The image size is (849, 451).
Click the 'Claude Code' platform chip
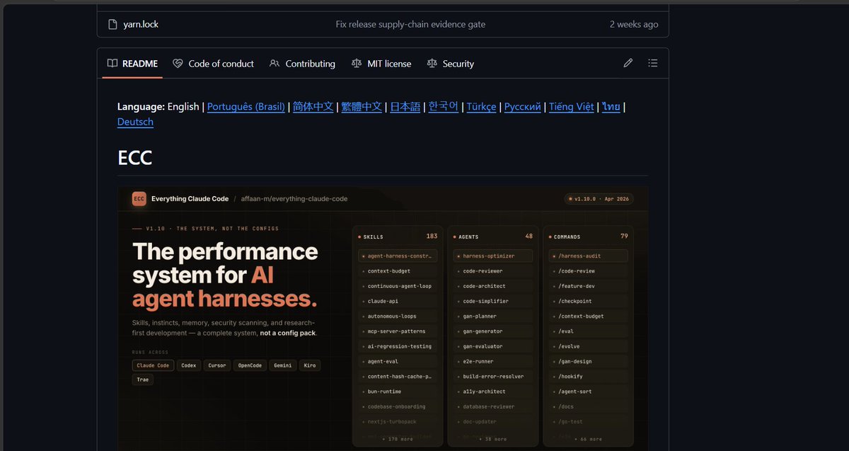coord(153,365)
